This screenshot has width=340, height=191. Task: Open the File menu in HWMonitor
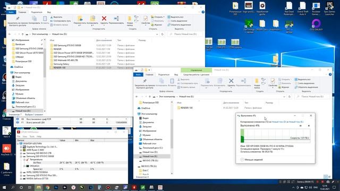(19, 136)
